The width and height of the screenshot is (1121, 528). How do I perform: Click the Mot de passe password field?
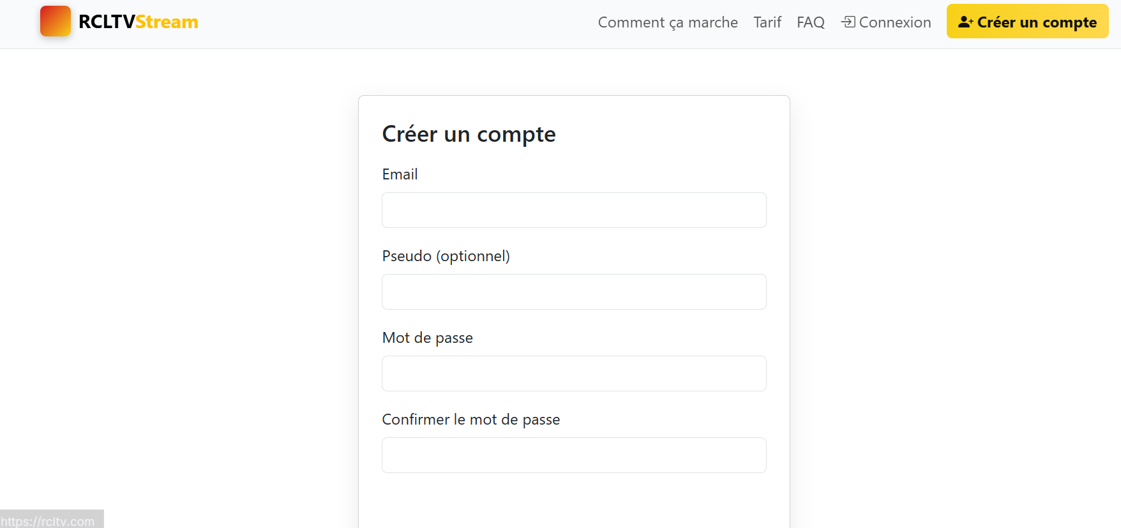point(573,373)
